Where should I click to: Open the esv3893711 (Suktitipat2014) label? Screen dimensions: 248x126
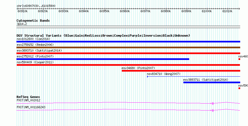[x=206, y=80]
